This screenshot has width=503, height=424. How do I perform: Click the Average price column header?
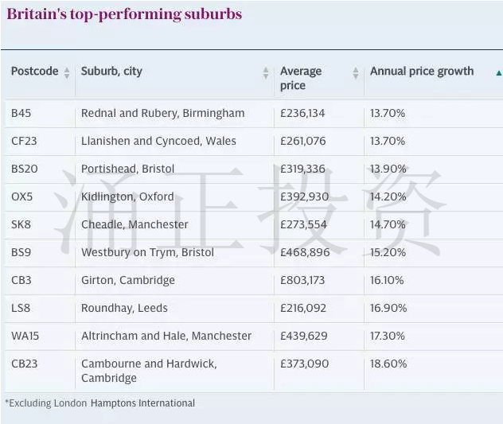[301, 78]
